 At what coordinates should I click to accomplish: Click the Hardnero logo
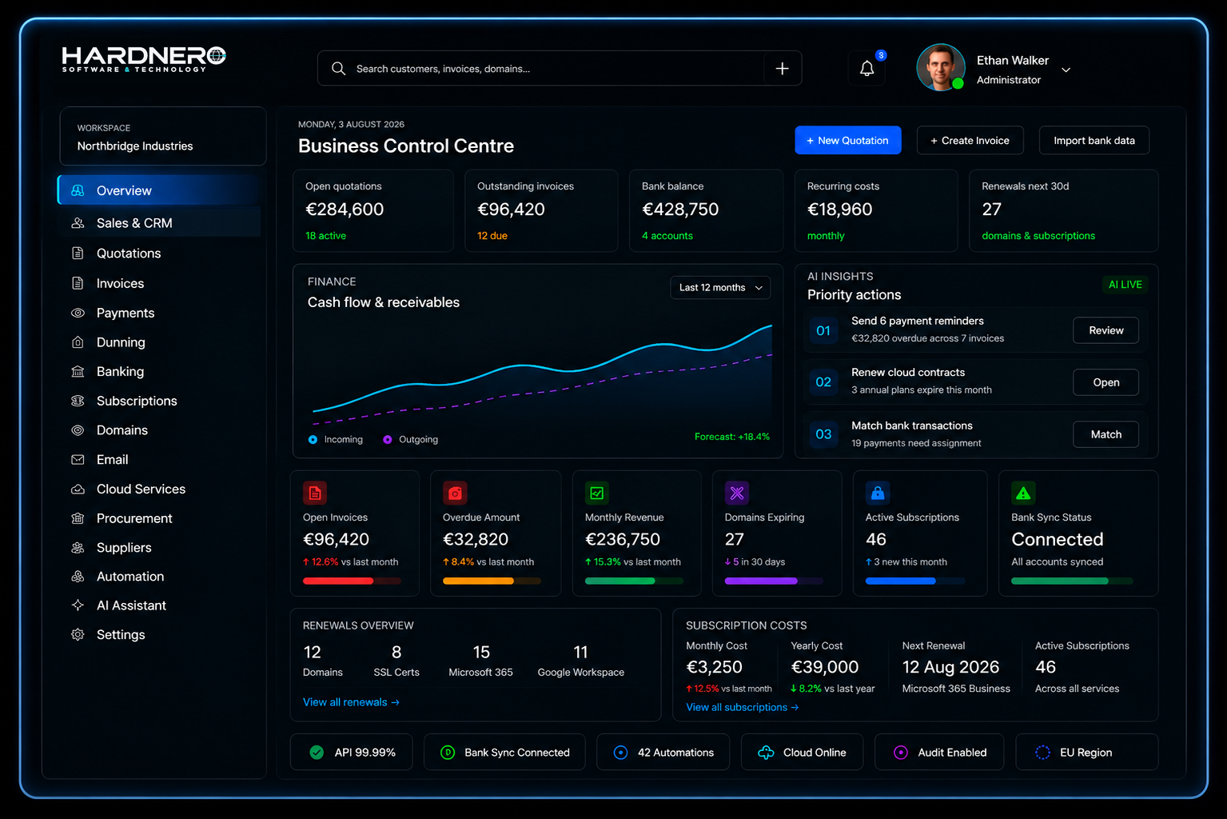click(144, 59)
